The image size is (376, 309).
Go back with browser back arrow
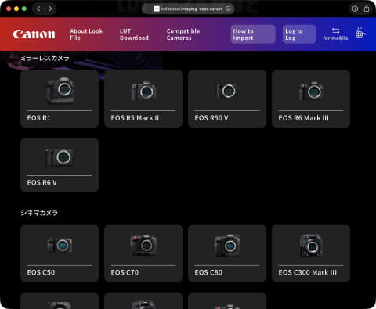tap(38, 9)
